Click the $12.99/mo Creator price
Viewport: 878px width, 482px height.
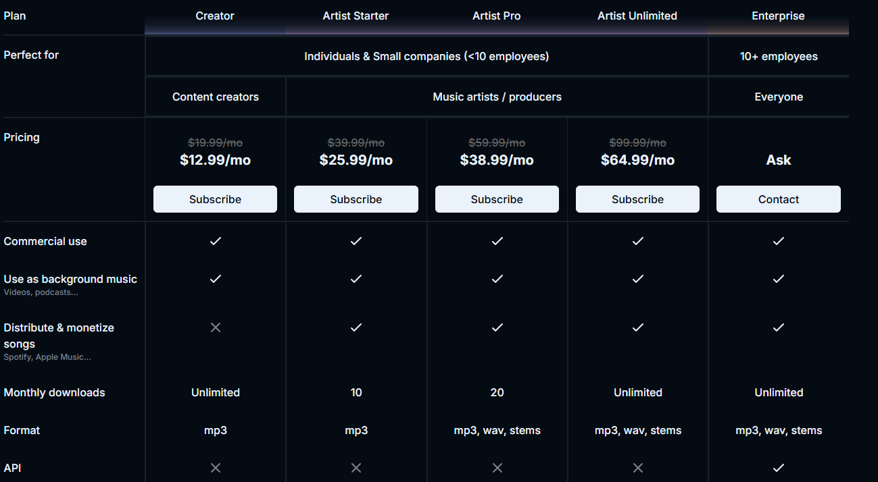[x=215, y=160]
